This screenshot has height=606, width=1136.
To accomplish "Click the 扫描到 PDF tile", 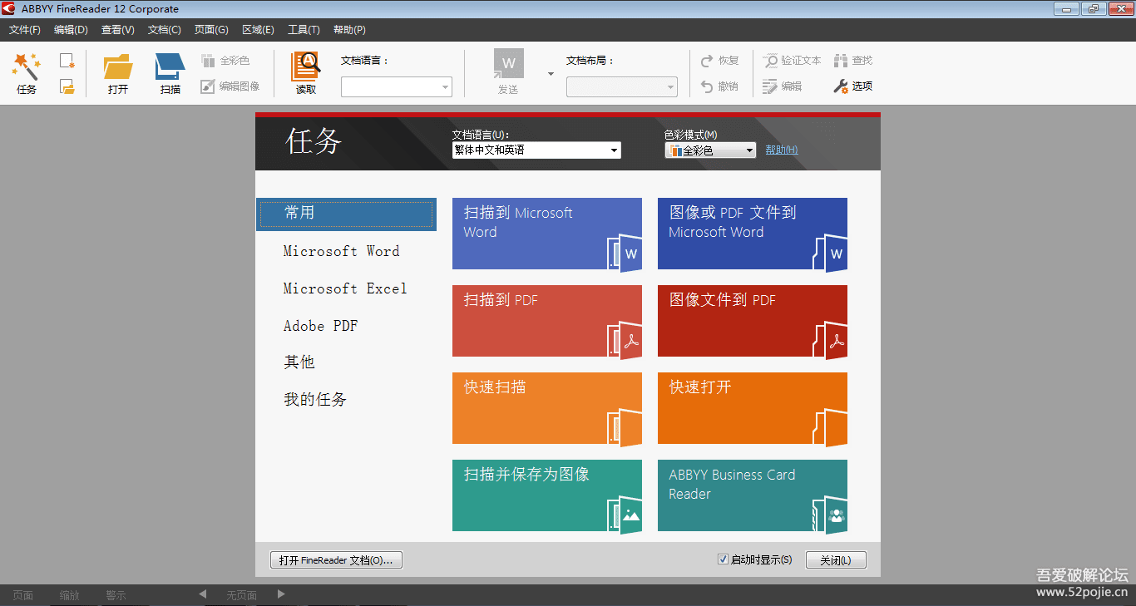I will pos(547,321).
